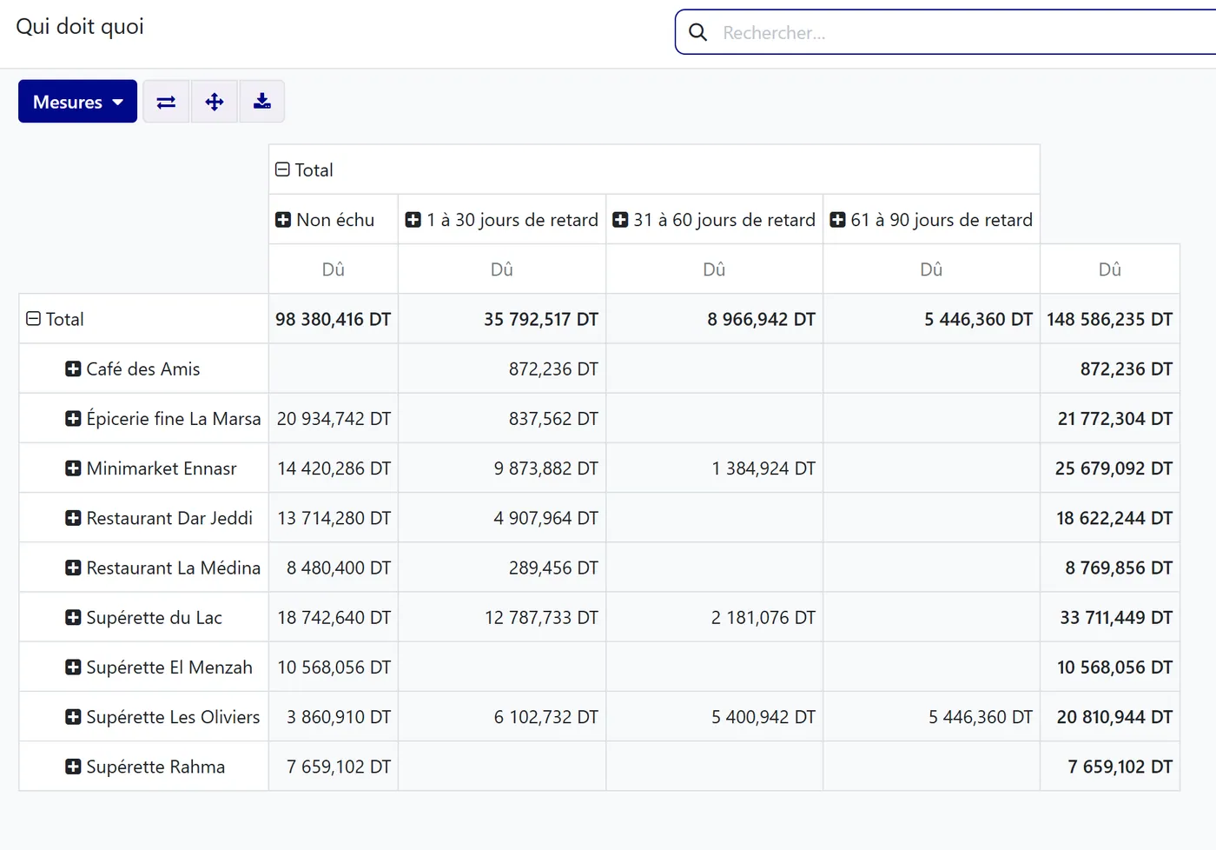
Task: Click Supérette El Menzah cell 10 568,056 DT under Non échu
Action: tap(334, 667)
